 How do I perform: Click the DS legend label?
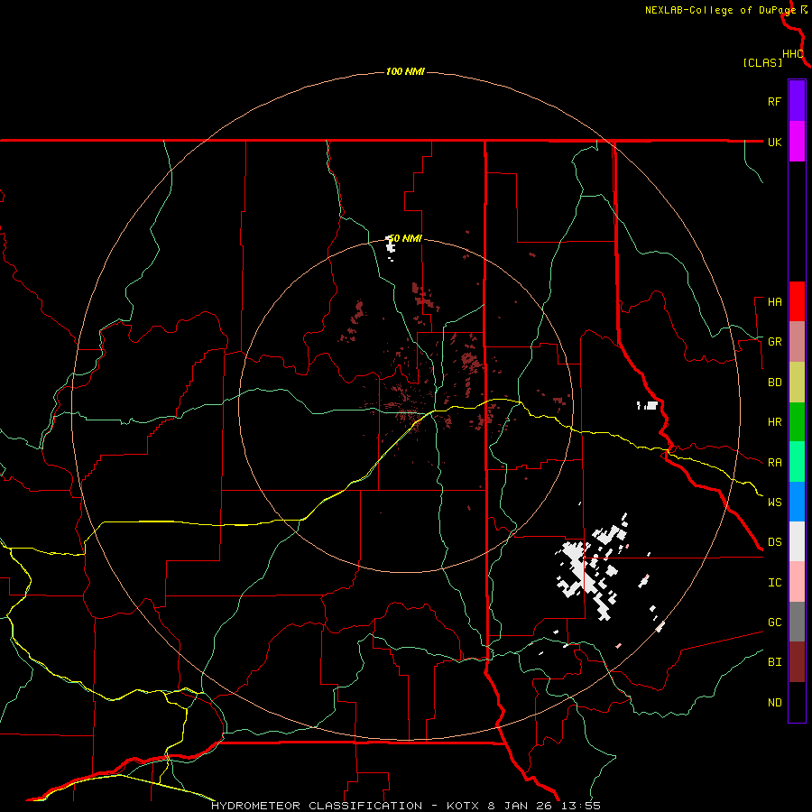click(774, 542)
